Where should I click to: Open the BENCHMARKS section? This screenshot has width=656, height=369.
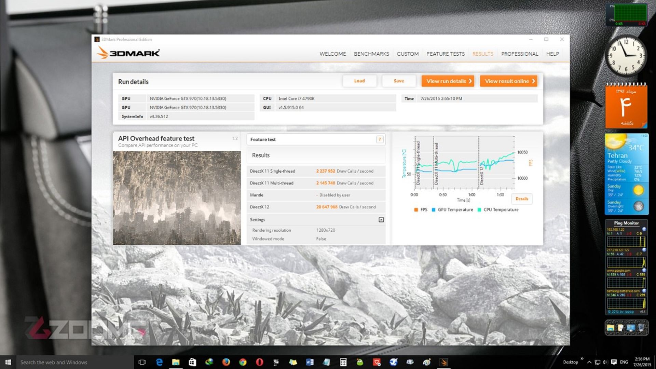(372, 54)
